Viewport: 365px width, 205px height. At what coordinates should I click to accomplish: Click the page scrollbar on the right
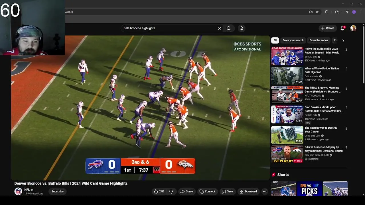(x=363, y=54)
